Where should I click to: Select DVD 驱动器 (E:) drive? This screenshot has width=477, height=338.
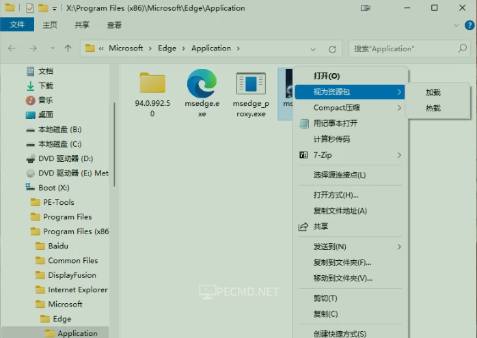point(73,173)
